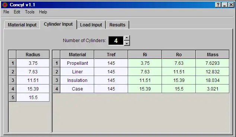Increase number of cylinders with up arrow
Image resolution: width=236 pixels, height=137 pixels.
tap(127, 38)
